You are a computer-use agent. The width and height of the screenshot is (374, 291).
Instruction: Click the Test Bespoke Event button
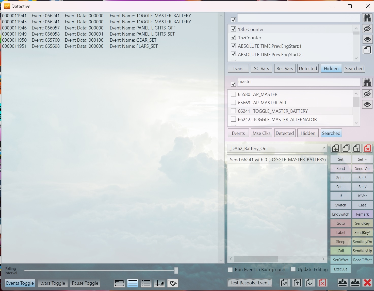click(250, 283)
